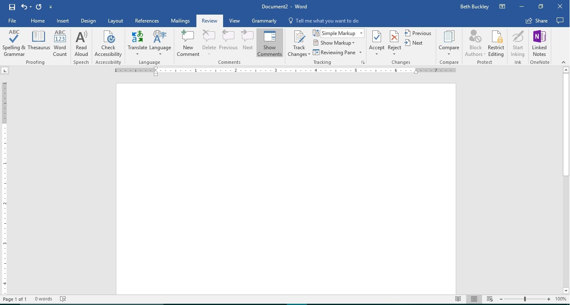570x305 pixels.
Task: Click the Tell me search box
Action: pos(327,21)
